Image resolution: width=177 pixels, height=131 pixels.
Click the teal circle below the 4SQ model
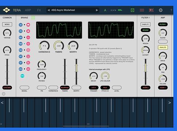22,76
